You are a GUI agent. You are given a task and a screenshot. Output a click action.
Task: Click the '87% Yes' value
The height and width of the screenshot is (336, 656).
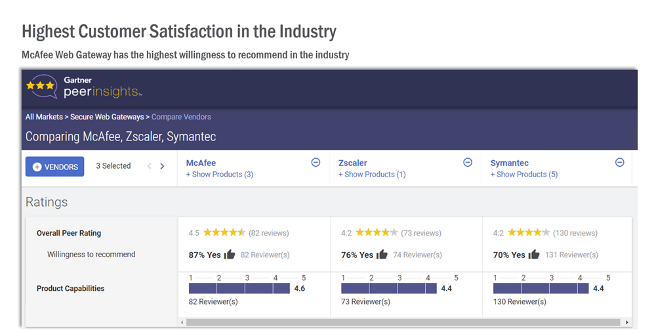tap(205, 255)
